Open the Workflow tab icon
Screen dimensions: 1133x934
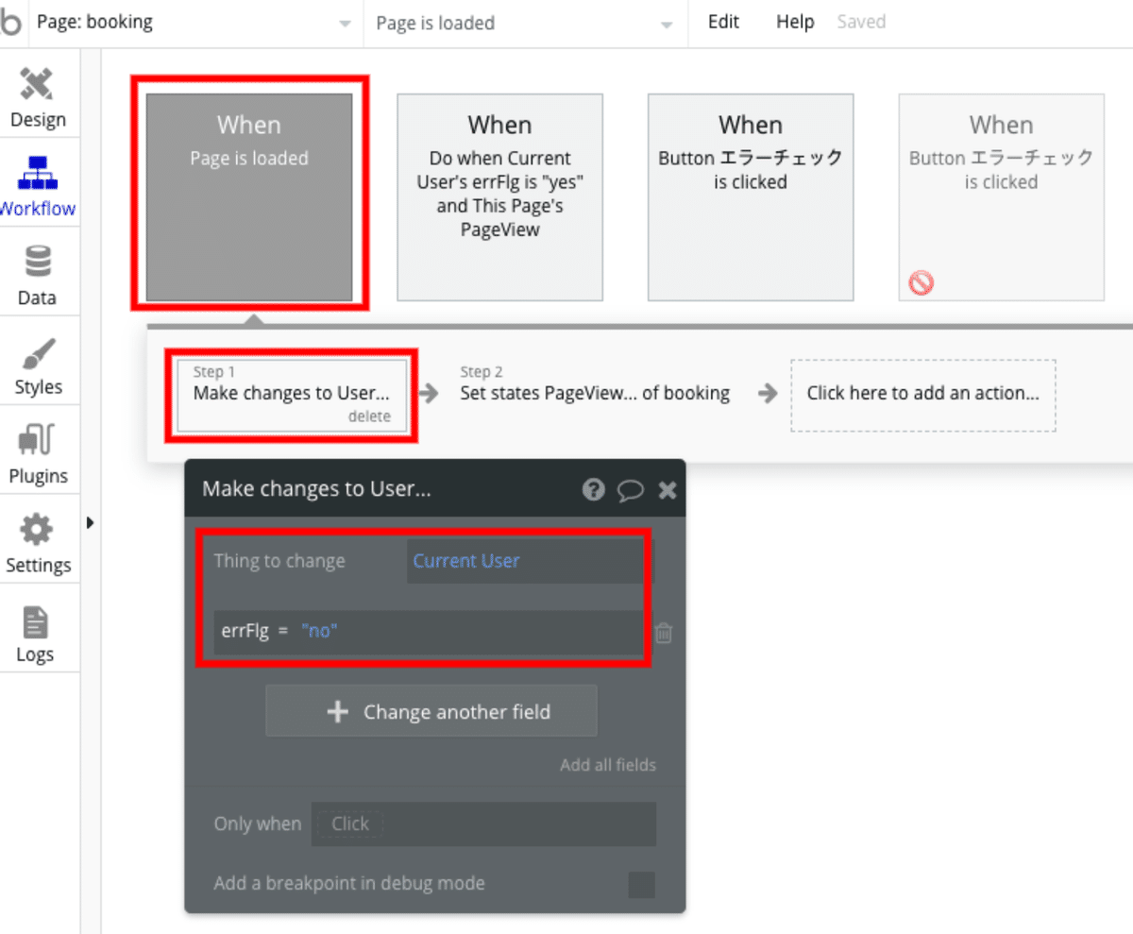(38, 174)
